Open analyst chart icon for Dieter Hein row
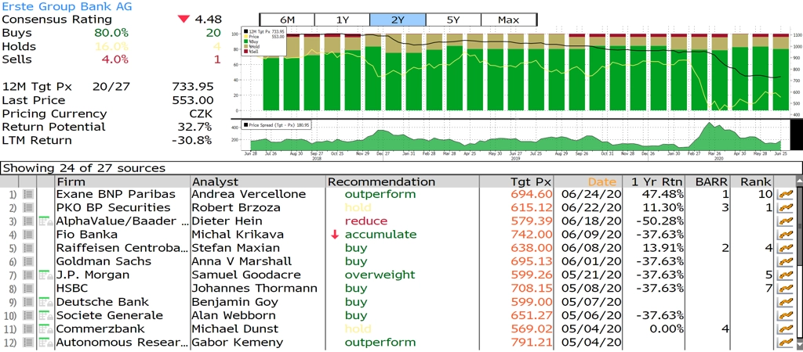This screenshot has width=803, height=352. coord(784,221)
